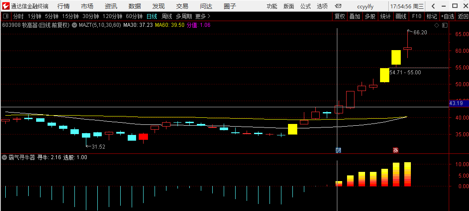Click the 多股 multi-stock button
The width and height of the screenshot is (469, 211).
coord(370,16)
